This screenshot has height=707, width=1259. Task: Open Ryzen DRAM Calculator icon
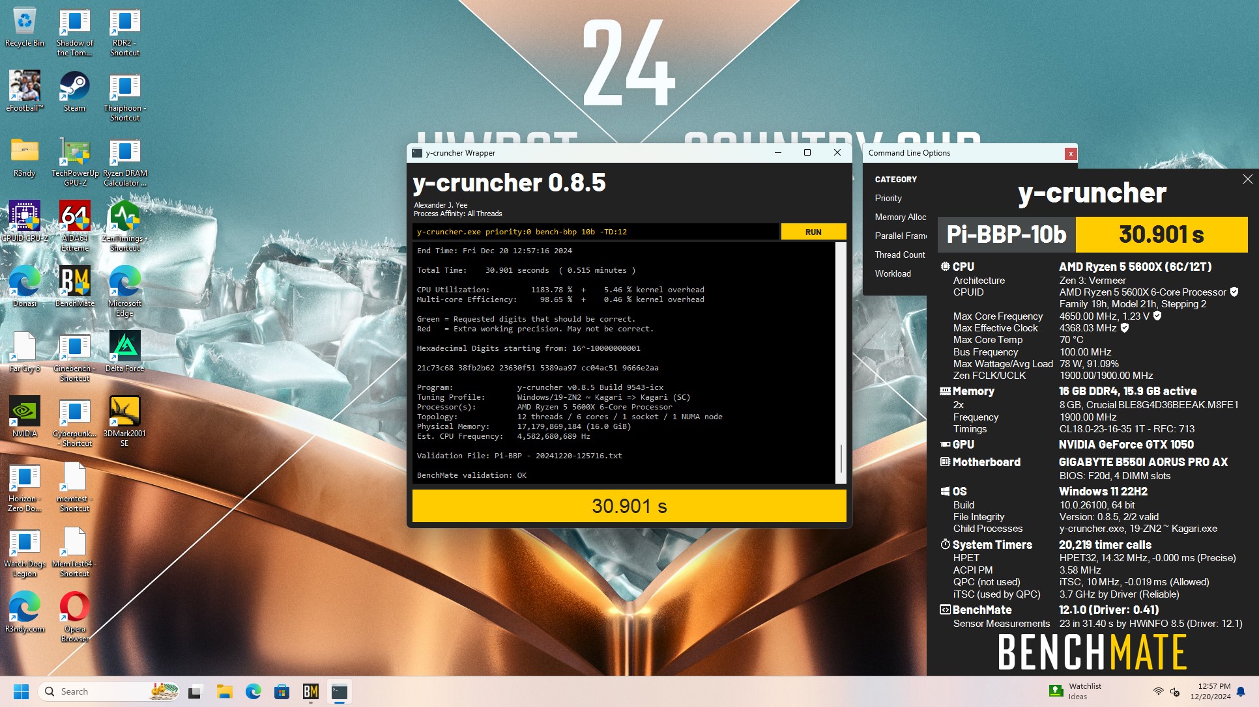click(124, 162)
